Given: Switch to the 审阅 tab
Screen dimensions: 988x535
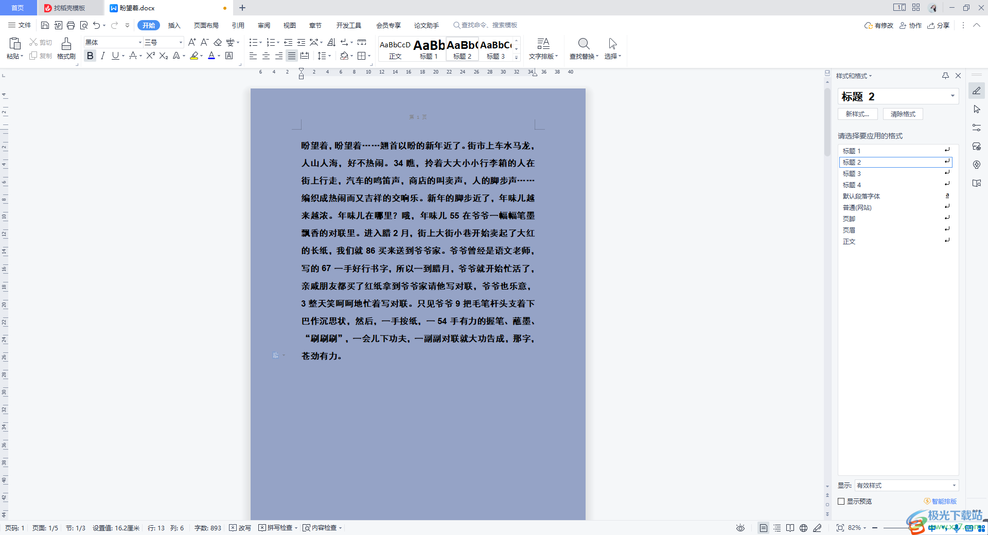Looking at the screenshot, I should [x=264, y=25].
